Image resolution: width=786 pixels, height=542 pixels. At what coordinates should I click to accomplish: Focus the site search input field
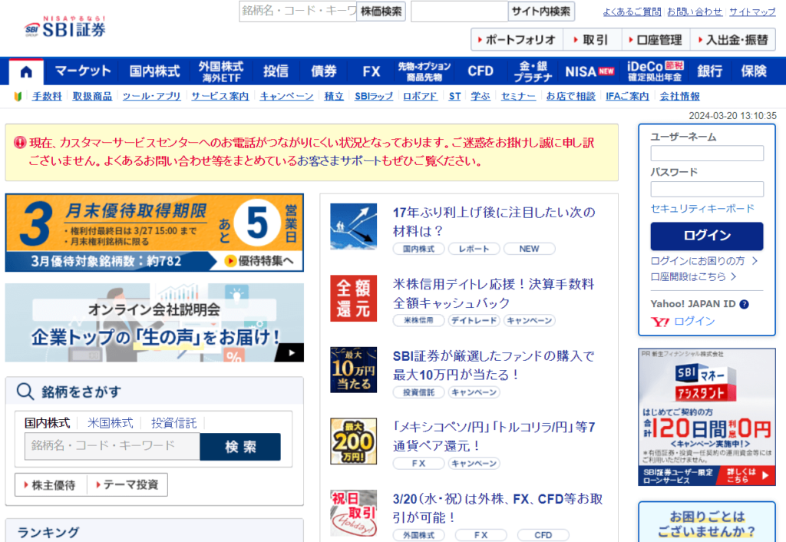click(x=459, y=12)
